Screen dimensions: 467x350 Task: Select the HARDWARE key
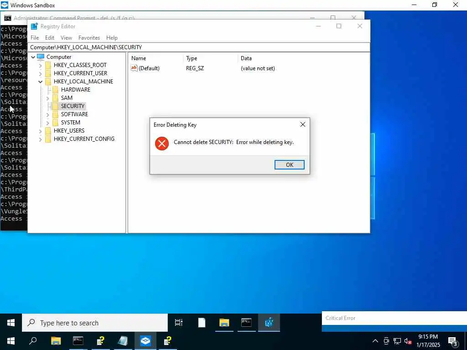click(x=75, y=90)
